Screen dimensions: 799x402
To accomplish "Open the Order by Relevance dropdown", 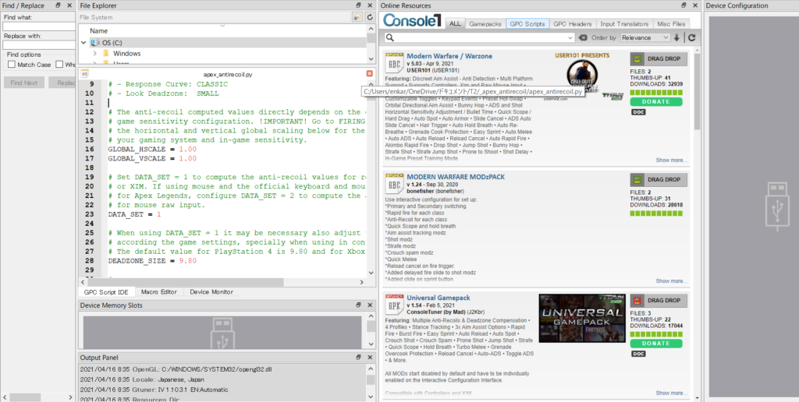I will [645, 37].
